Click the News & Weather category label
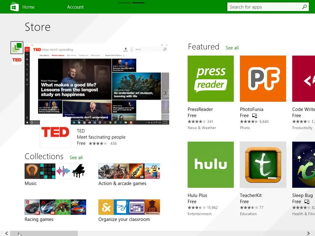The image size is (315, 236). 202,128
